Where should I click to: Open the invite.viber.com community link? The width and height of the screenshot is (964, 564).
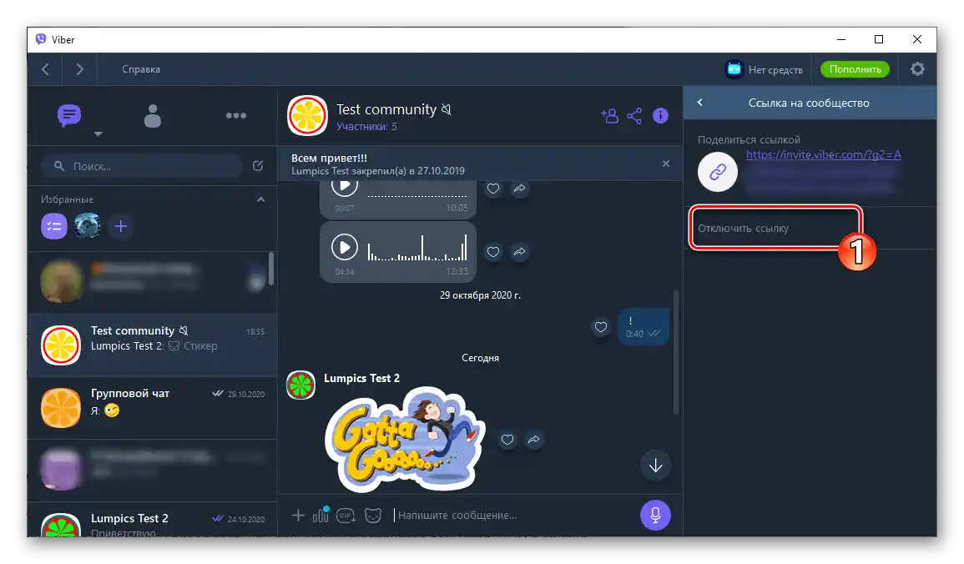point(822,154)
